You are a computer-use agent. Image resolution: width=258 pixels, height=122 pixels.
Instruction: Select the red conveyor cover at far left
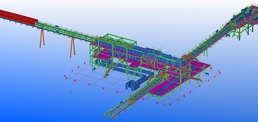[18, 17]
